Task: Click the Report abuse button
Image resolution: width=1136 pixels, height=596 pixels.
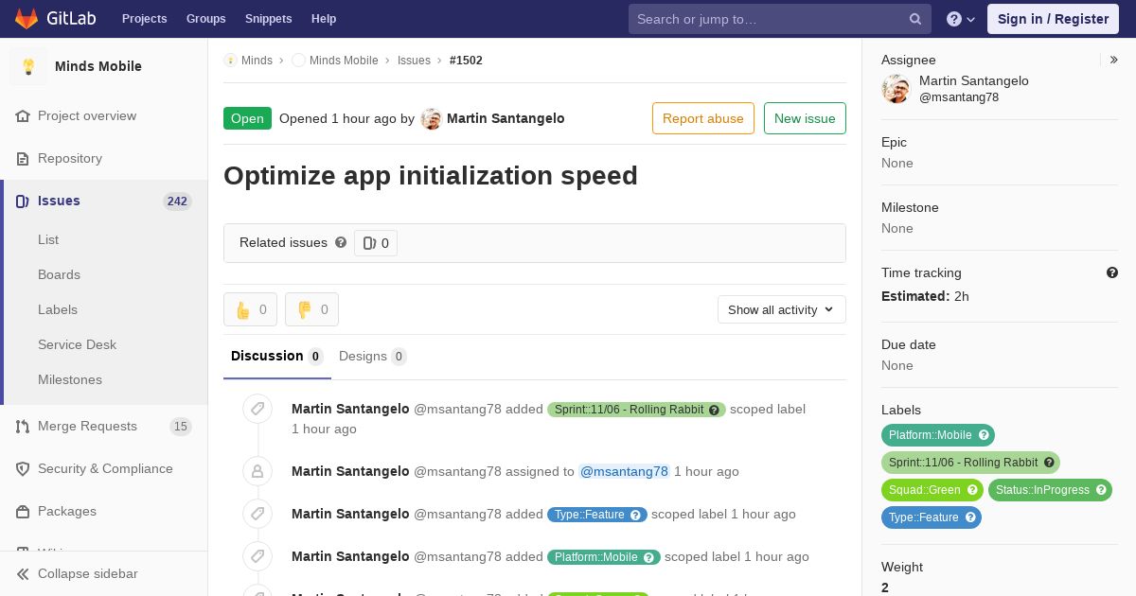Action: click(x=703, y=118)
